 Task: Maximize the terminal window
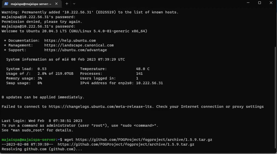259,3
